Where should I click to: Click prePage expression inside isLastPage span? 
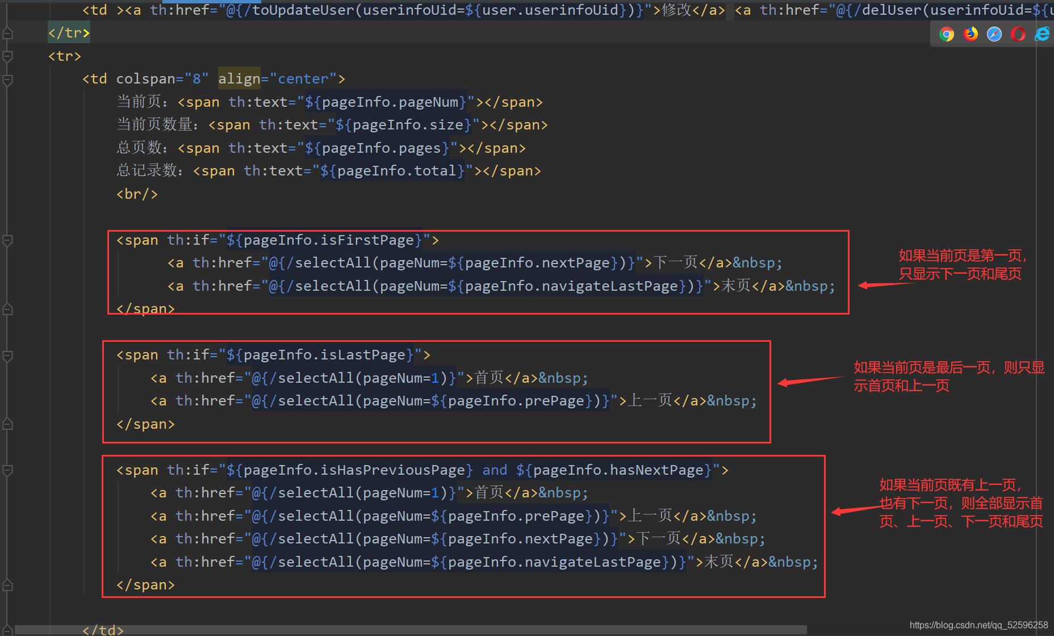click(512, 401)
